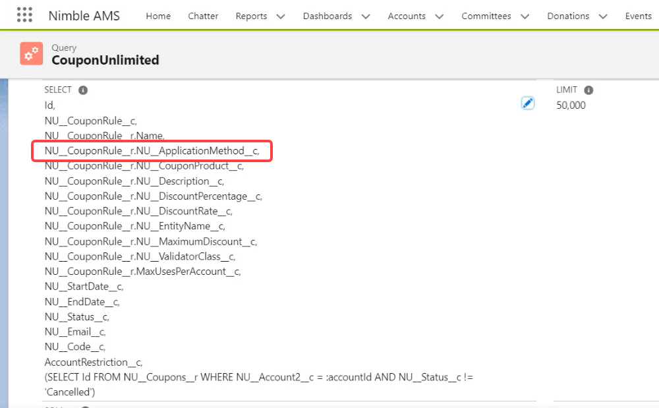659x408 pixels.
Task: Open the Events tab
Action: 638,16
